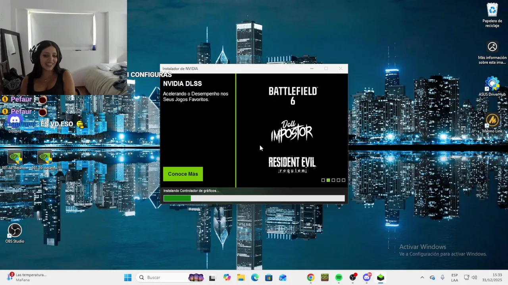Open Discord desktop shortcut
Image resolution: width=508 pixels, height=285 pixels.
coord(15,123)
